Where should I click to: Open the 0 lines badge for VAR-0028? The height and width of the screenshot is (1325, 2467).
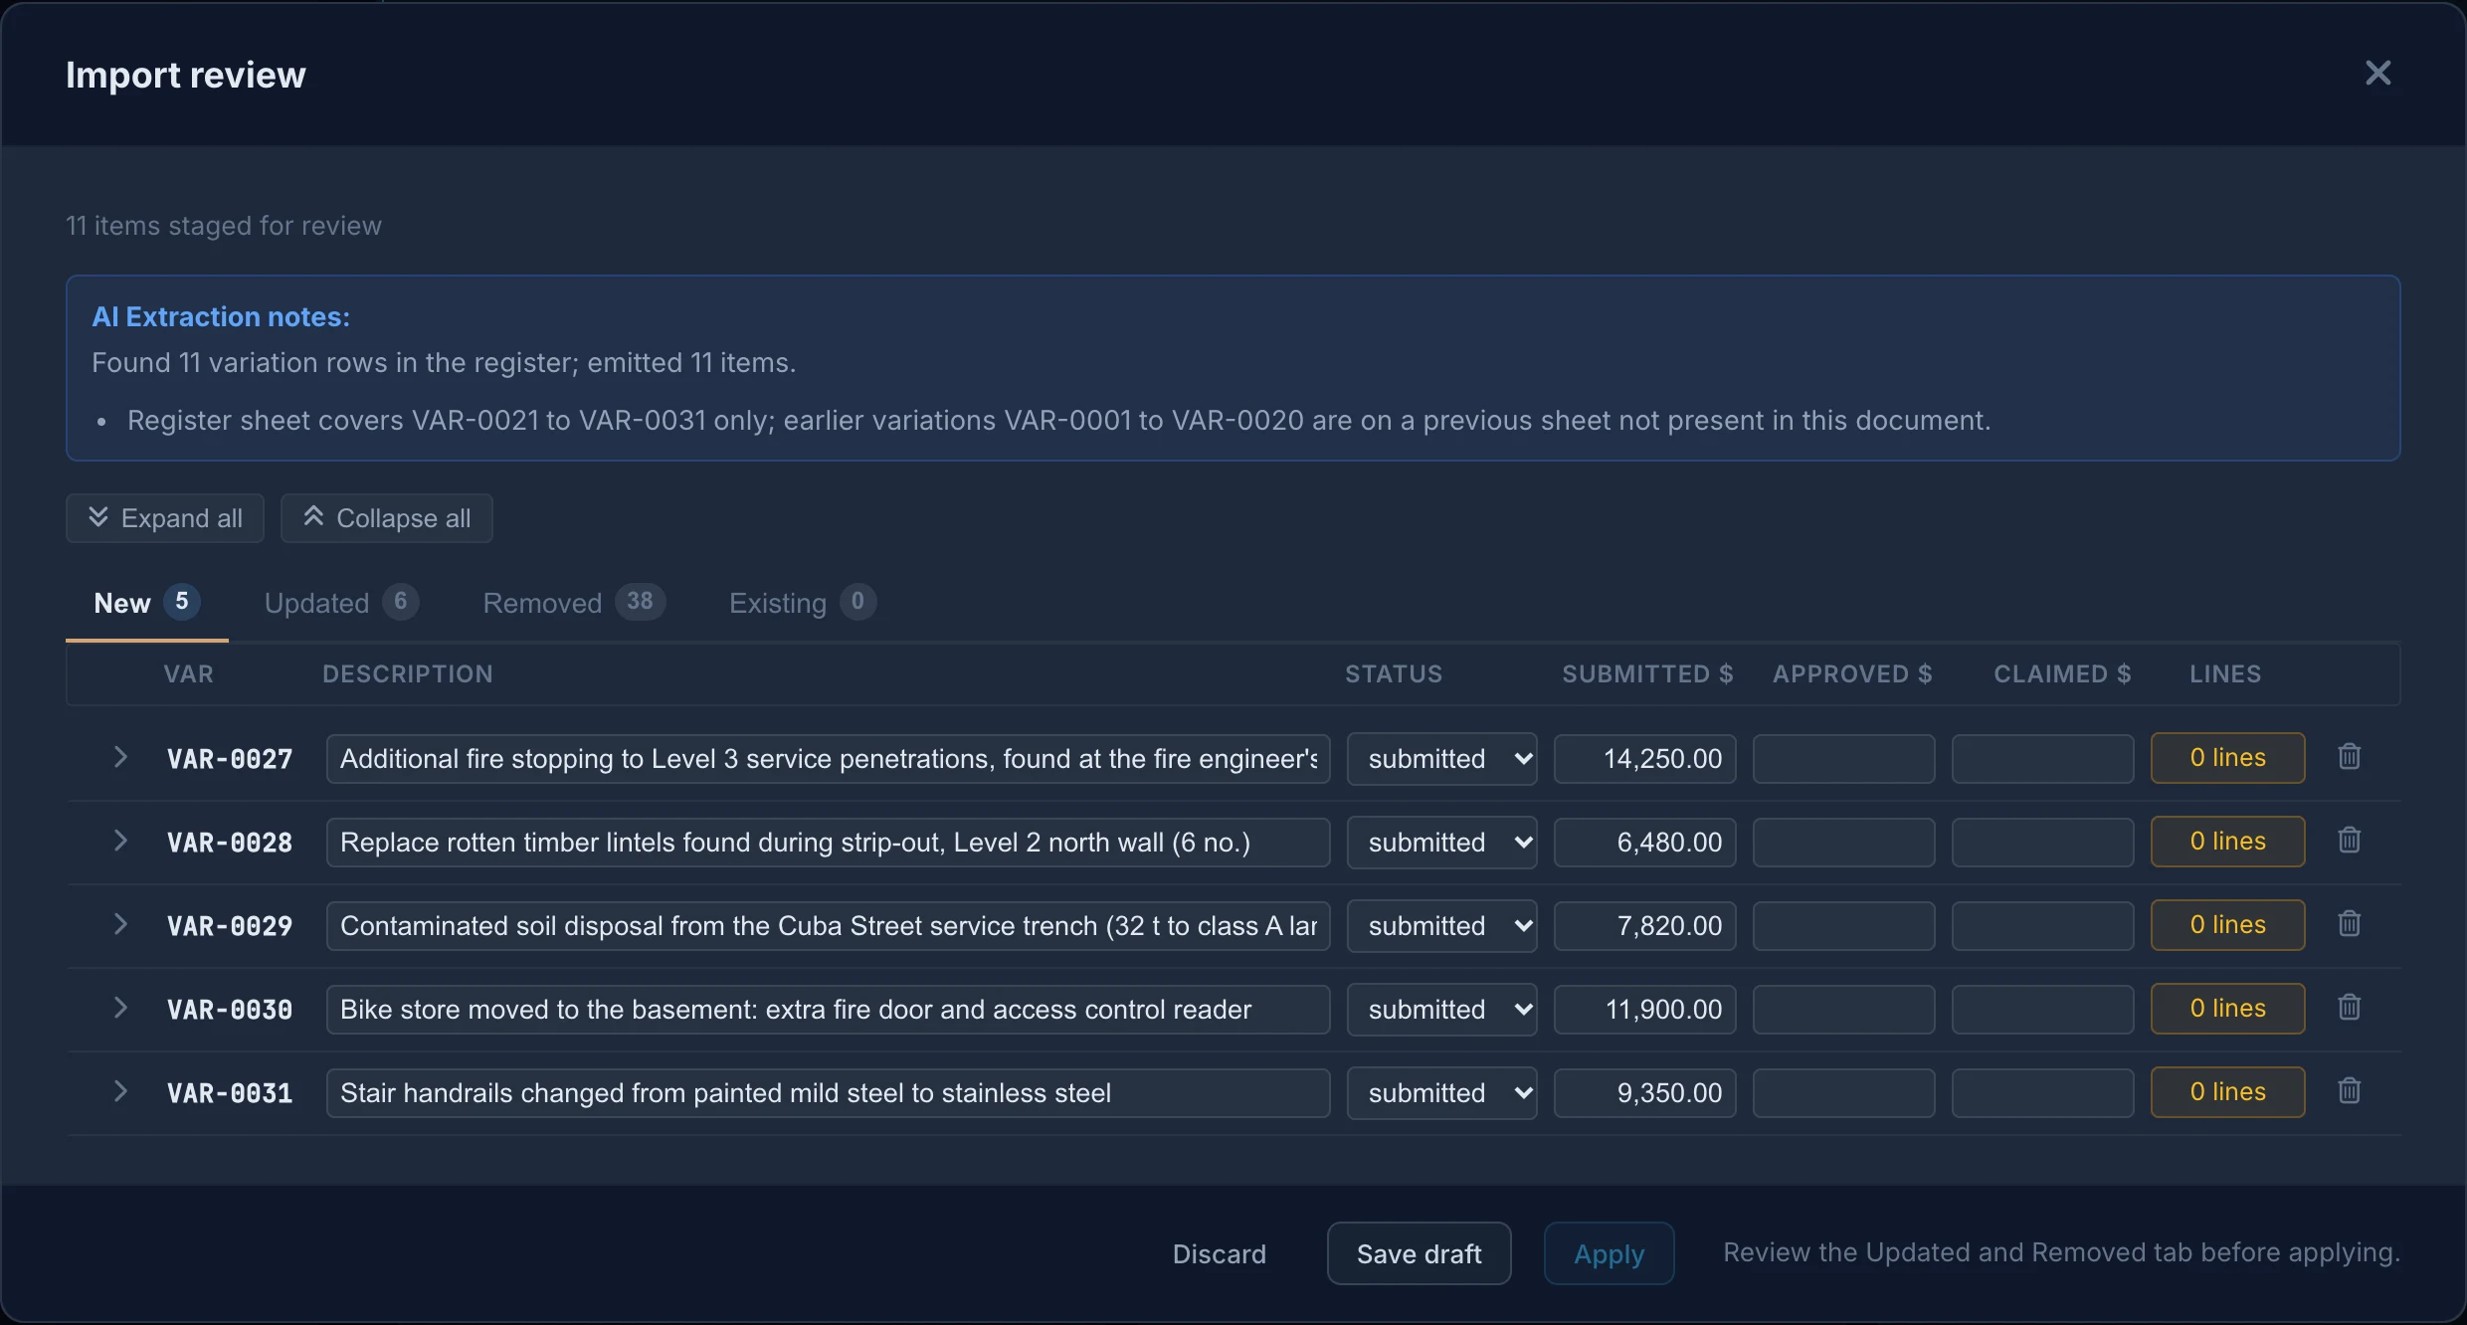(x=2227, y=842)
